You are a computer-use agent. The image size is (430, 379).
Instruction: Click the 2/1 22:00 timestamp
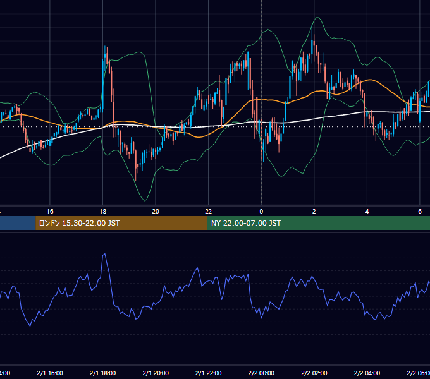(x=209, y=373)
